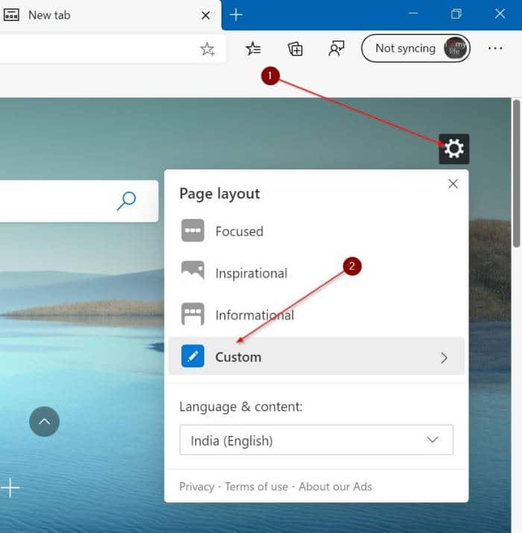The image size is (522, 533).
Task: Add a quick link with plus
Action: 10,487
